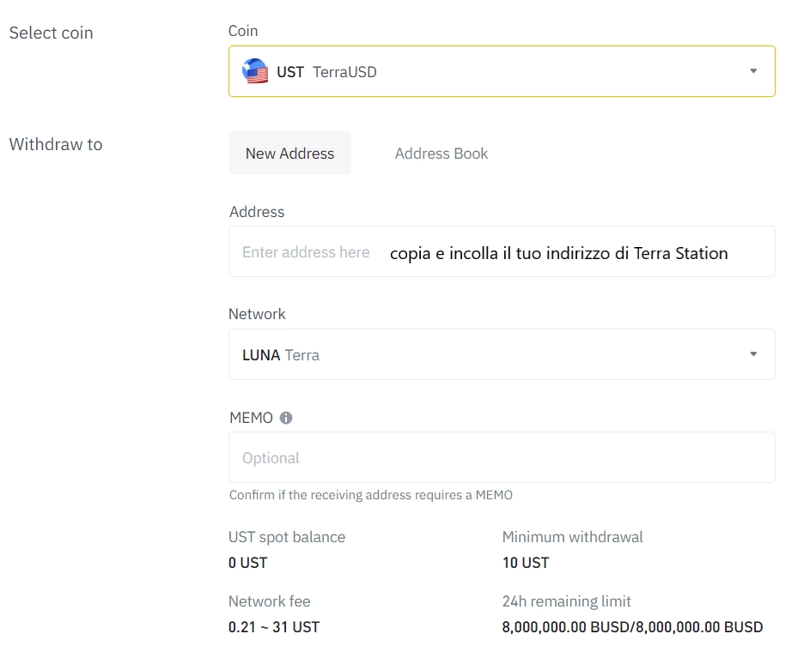Viewport: 804px width, 658px height.
Task: Click the '0 UST' spot balance value
Action: (247, 563)
